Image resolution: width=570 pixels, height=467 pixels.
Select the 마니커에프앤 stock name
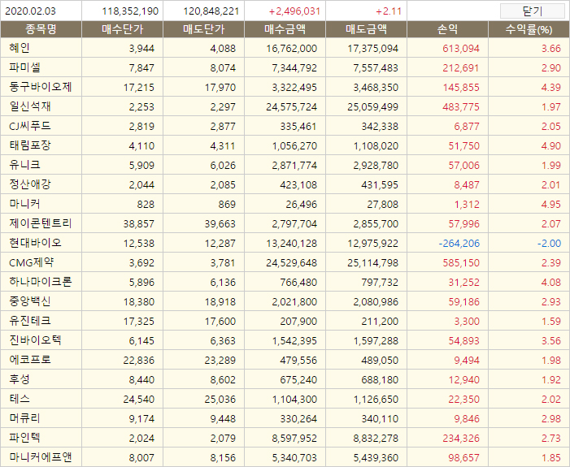41,457
